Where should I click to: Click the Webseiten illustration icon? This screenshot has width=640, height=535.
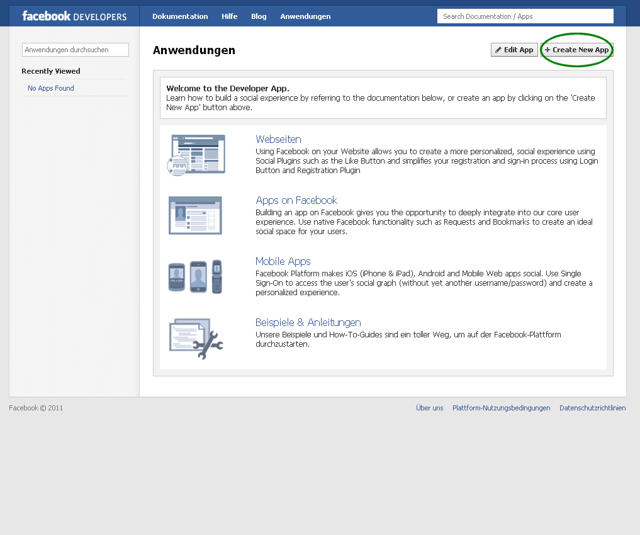pyautogui.click(x=196, y=155)
